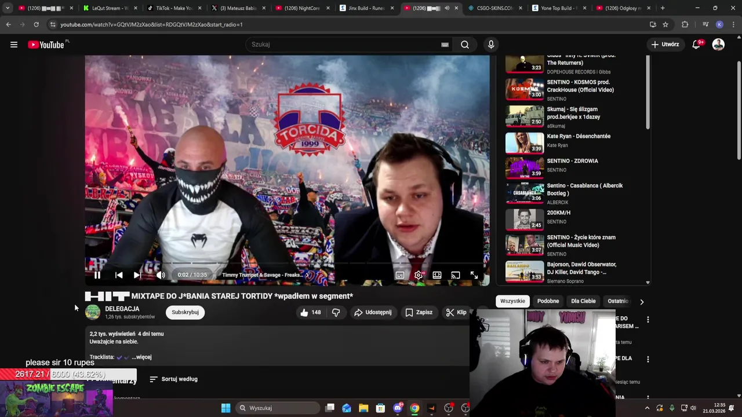The width and height of the screenshot is (742, 417).
Task: Show more filter chips with right arrow
Action: click(641, 302)
